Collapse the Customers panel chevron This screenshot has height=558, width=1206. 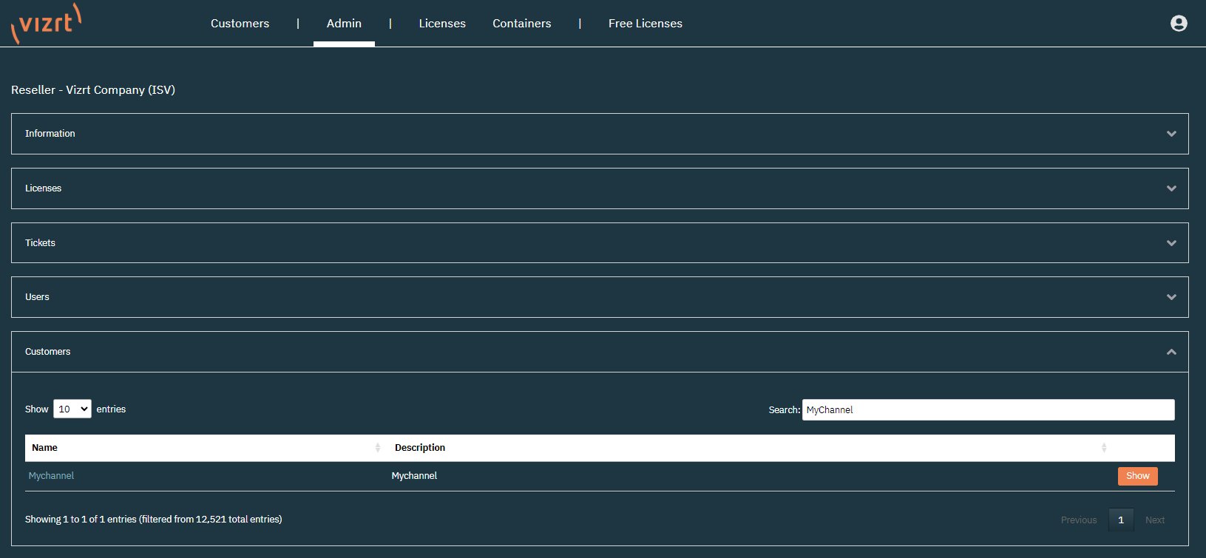1171,352
